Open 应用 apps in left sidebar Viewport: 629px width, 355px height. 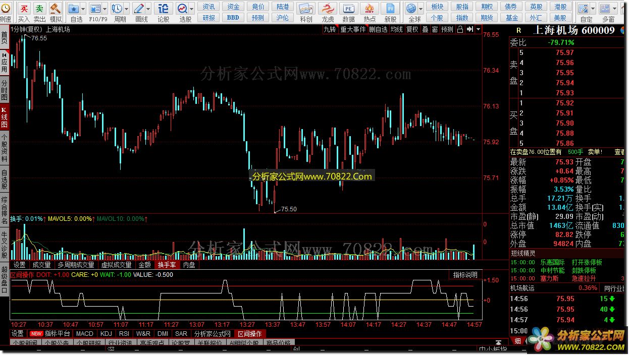pyautogui.click(x=4, y=63)
